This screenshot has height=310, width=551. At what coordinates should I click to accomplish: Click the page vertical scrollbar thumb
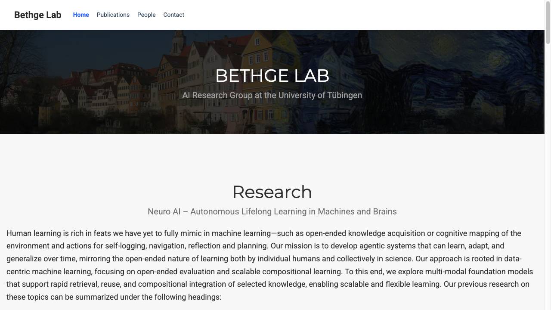point(548,22)
